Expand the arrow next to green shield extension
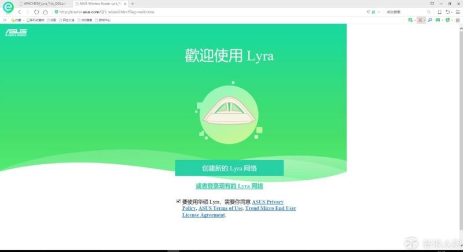This screenshot has width=463, height=252. pyautogui.click(x=452, y=20)
